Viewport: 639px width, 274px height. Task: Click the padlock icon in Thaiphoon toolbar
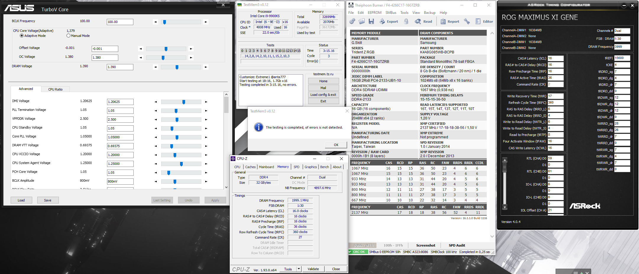406,21
